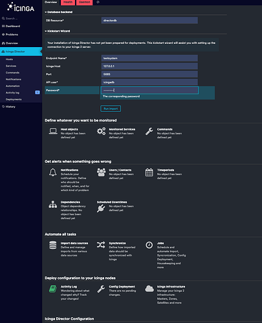Click the Notifications bell icon
Viewport: 262px width, 323px height.
coord(53,172)
